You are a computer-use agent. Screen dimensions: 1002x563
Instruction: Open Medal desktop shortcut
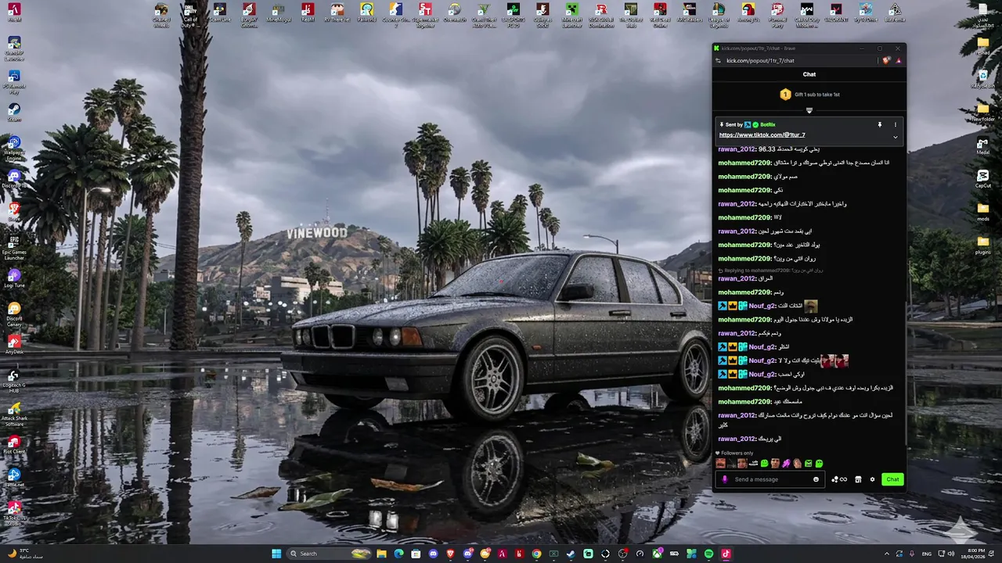(983, 145)
